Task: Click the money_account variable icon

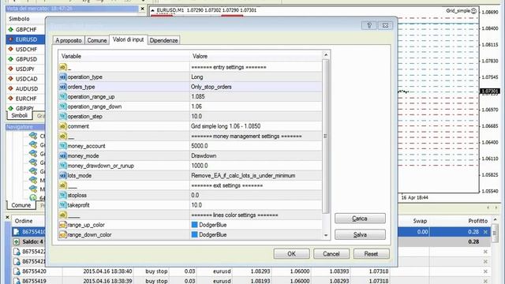Action: point(63,146)
